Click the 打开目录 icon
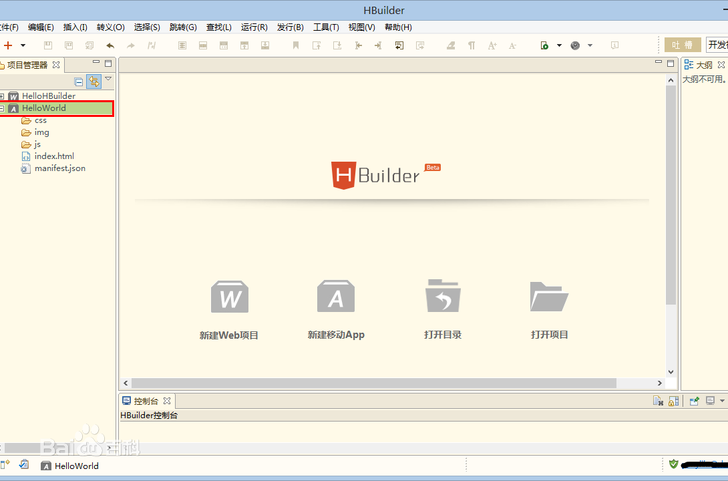 coord(443,296)
